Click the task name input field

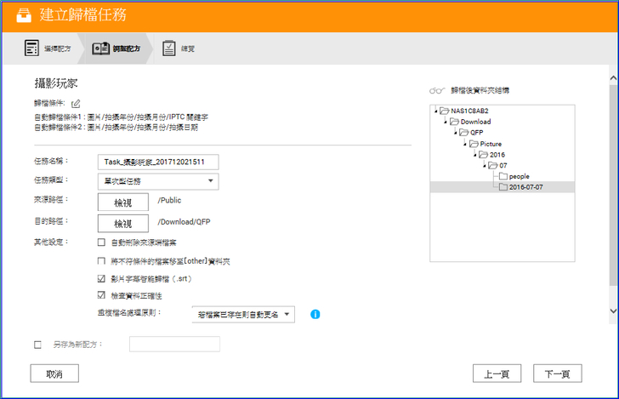(x=158, y=162)
